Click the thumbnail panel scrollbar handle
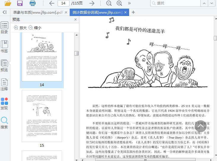217x161 pixels. (x=77, y=53)
